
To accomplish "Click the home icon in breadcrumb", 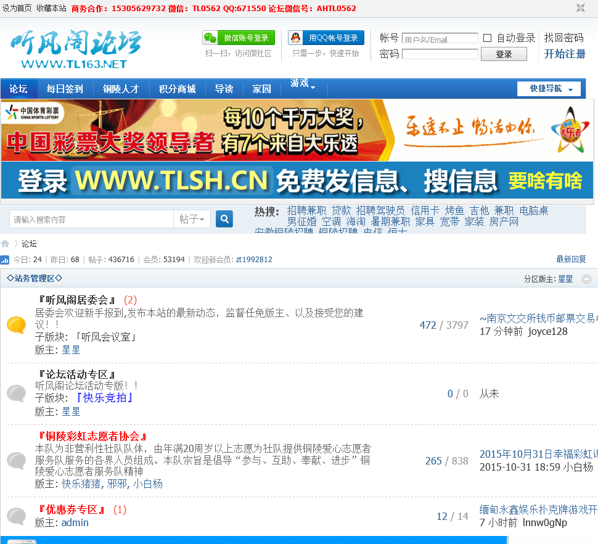I will click(5, 244).
